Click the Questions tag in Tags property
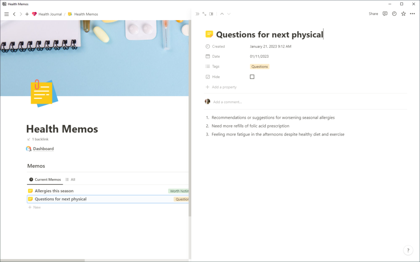Viewport: 420px width, 262px height. coord(260,67)
